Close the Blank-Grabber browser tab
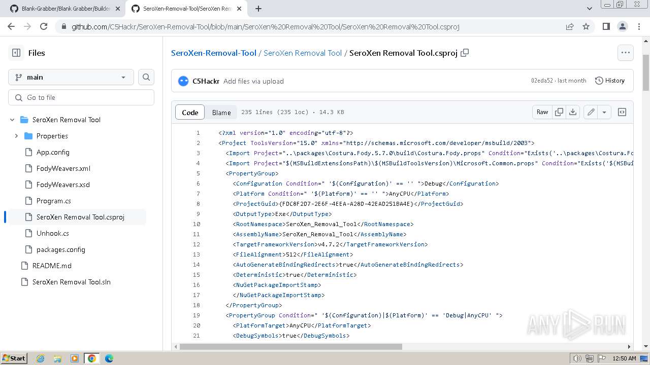650x365 pixels. point(118,9)
